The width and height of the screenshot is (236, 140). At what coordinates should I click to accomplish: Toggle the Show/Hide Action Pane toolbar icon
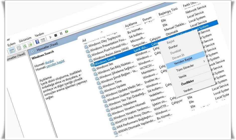pyautogui.click(x=43, y=40)
